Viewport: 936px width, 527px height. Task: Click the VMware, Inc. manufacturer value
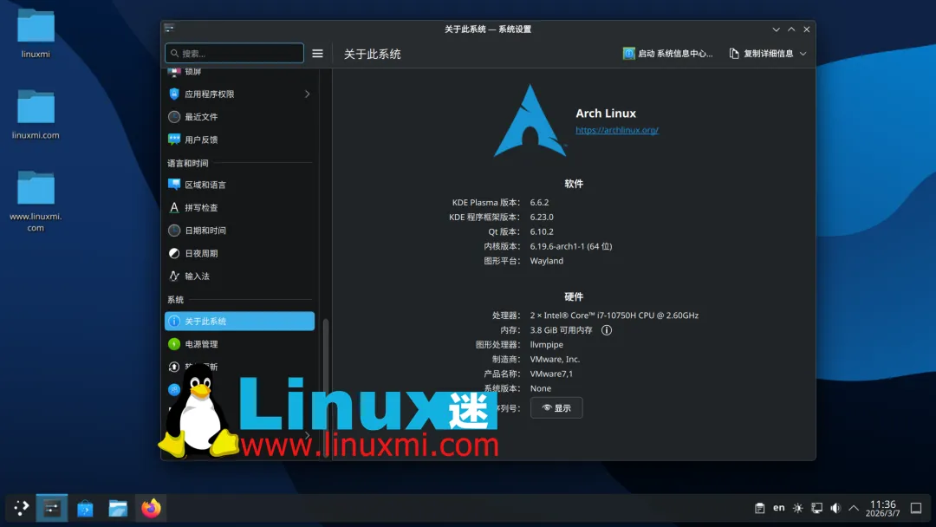point(555,360)
